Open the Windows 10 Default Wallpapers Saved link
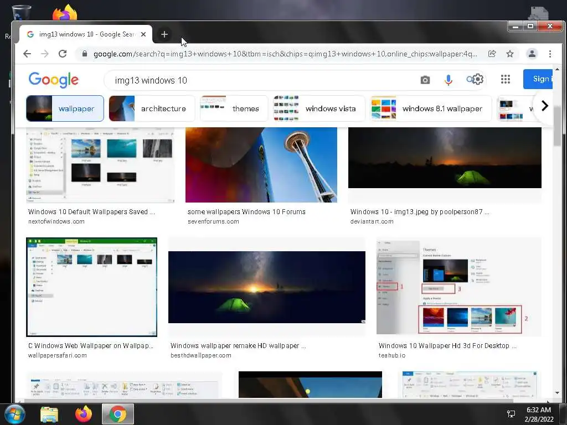 (x=91, y=212)
